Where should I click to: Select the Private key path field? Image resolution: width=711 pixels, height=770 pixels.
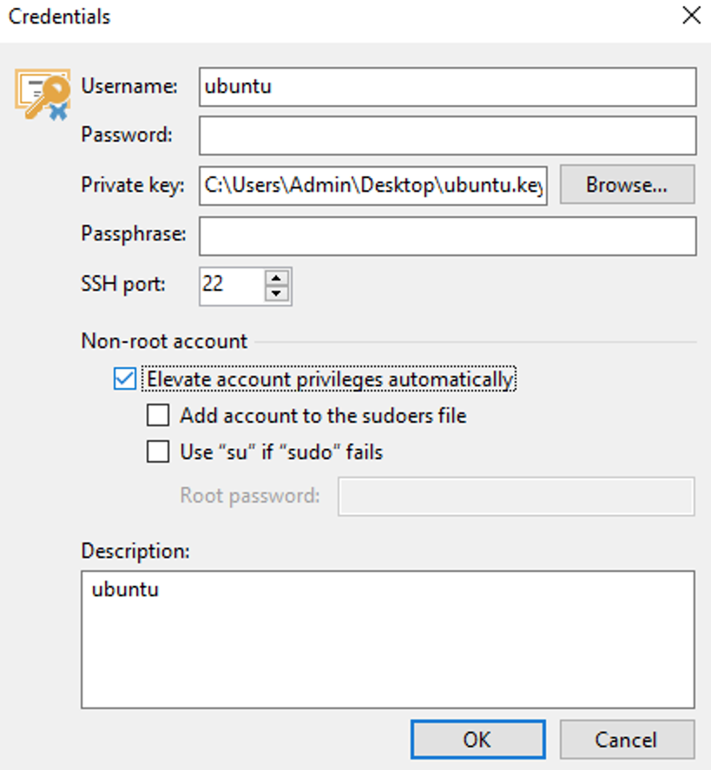click(372, 186)
